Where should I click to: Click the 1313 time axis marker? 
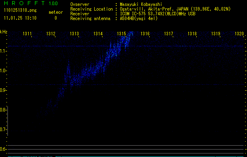74,34
